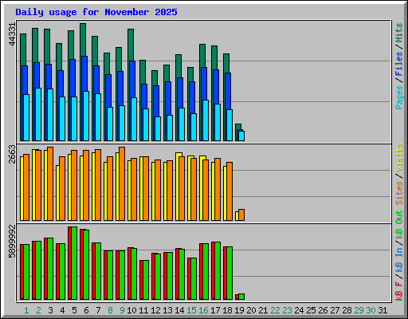This screenshot has height=319, width=408.
Task: Click the orange Sites bar for day 3
Action: click(50, 183)
